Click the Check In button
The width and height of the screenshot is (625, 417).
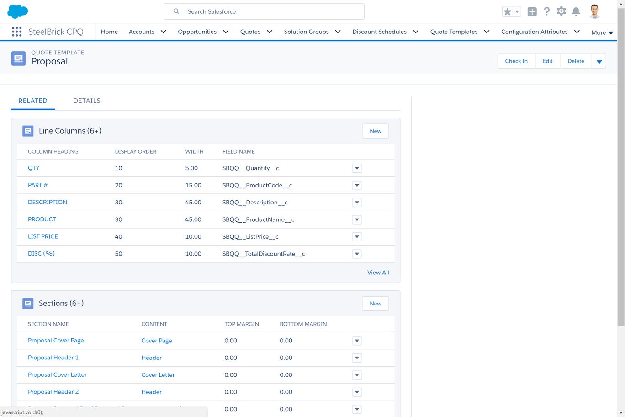pyautogui.click(x=516, y=61)
